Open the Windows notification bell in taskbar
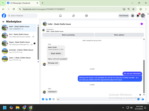Image resolution: width=149 pixels, height=111 pixels. 145,108
